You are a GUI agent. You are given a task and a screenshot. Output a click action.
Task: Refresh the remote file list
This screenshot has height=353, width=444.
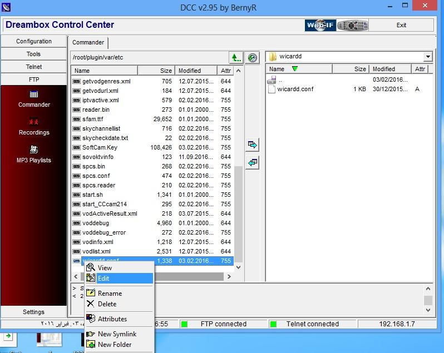point(252,58)
